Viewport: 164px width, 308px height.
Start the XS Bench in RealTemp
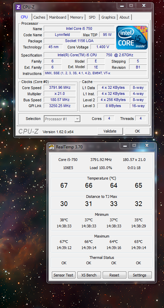coord(89,275)
